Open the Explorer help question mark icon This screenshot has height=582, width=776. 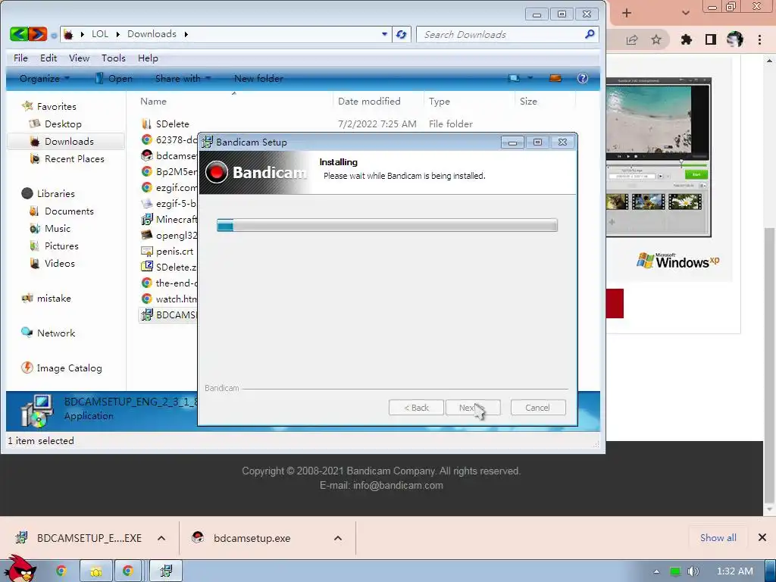pos(583,78)
